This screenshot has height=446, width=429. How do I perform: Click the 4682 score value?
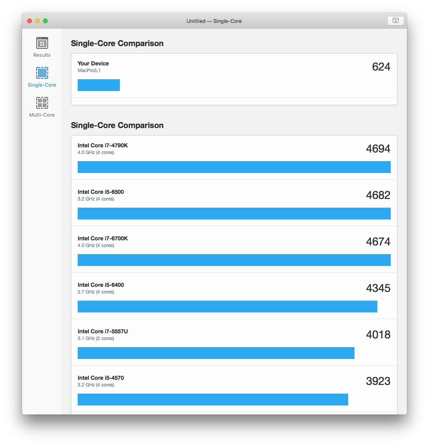(378, 195)
